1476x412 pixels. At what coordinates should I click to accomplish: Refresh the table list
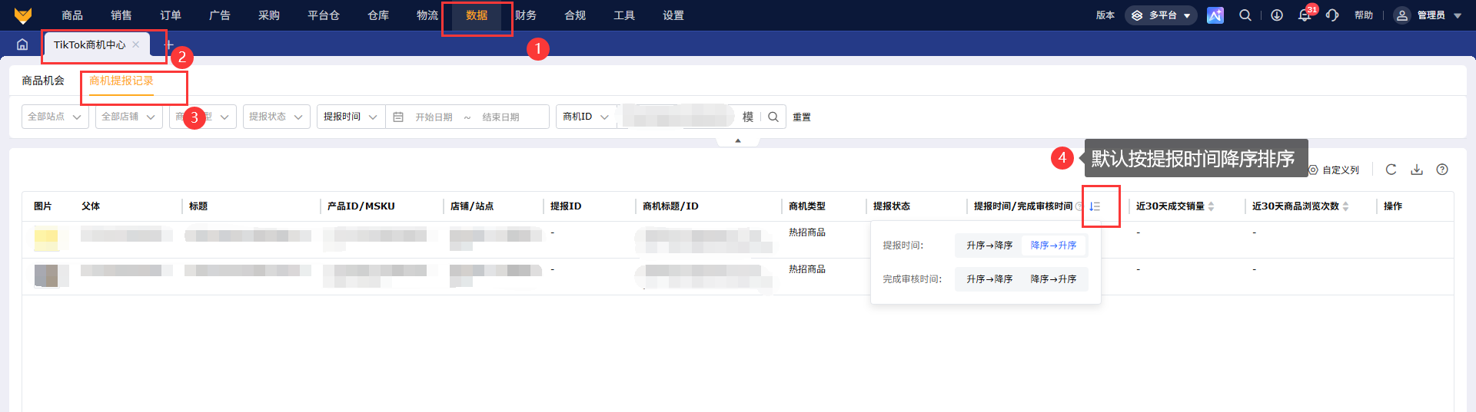1391,170
